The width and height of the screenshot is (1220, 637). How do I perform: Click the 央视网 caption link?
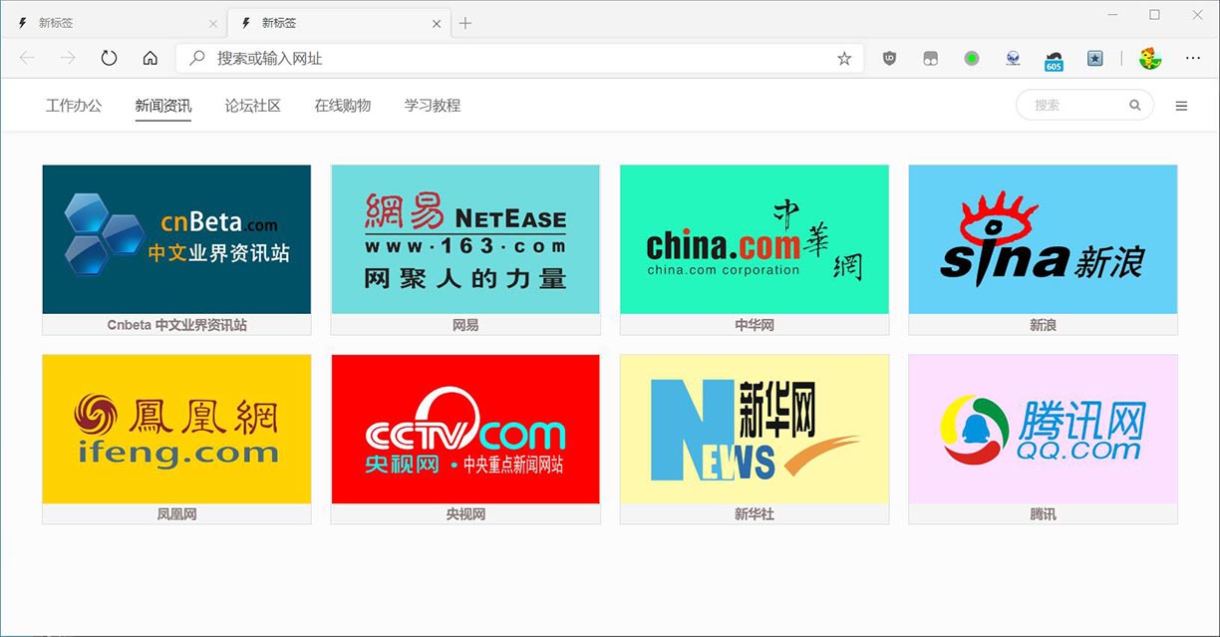pos(465,514)
